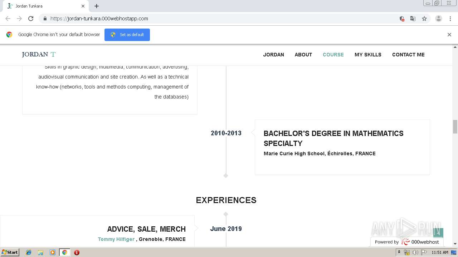
Task: Open the network tray icon
Action: (407, 252)
